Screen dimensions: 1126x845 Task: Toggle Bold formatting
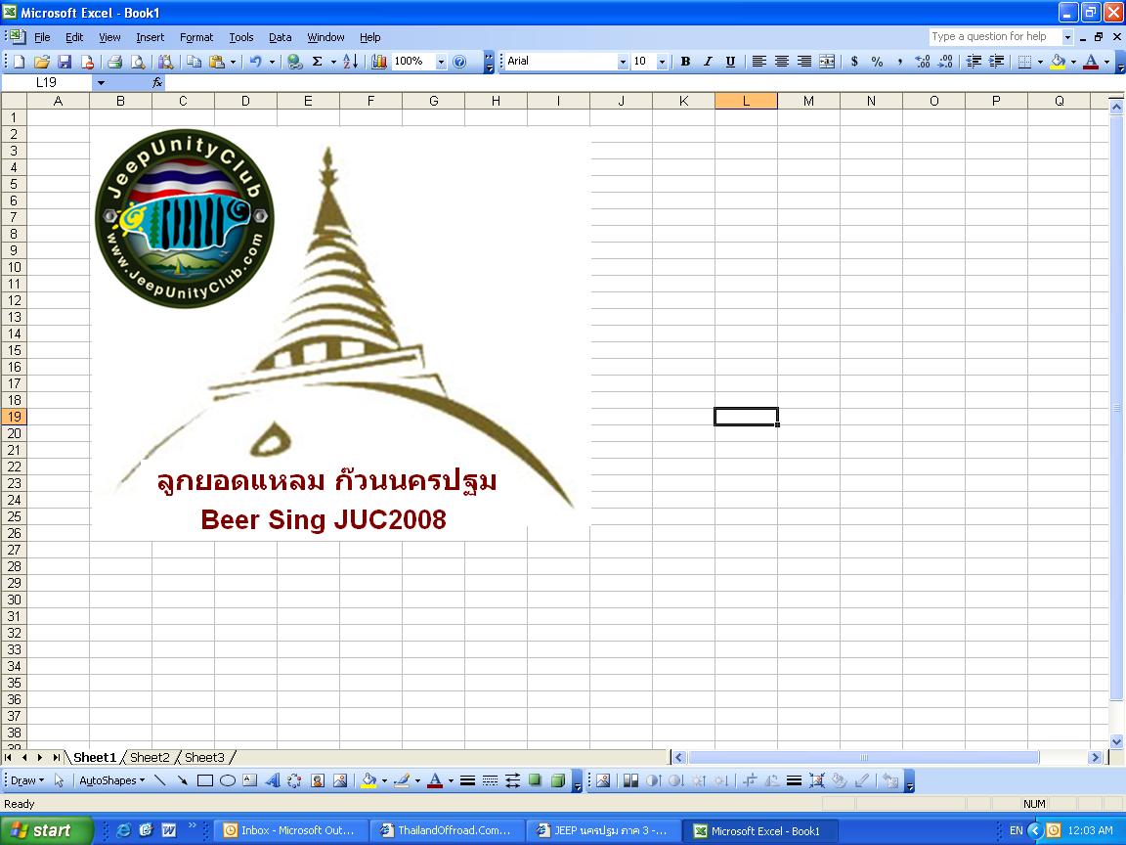[685, 62]
